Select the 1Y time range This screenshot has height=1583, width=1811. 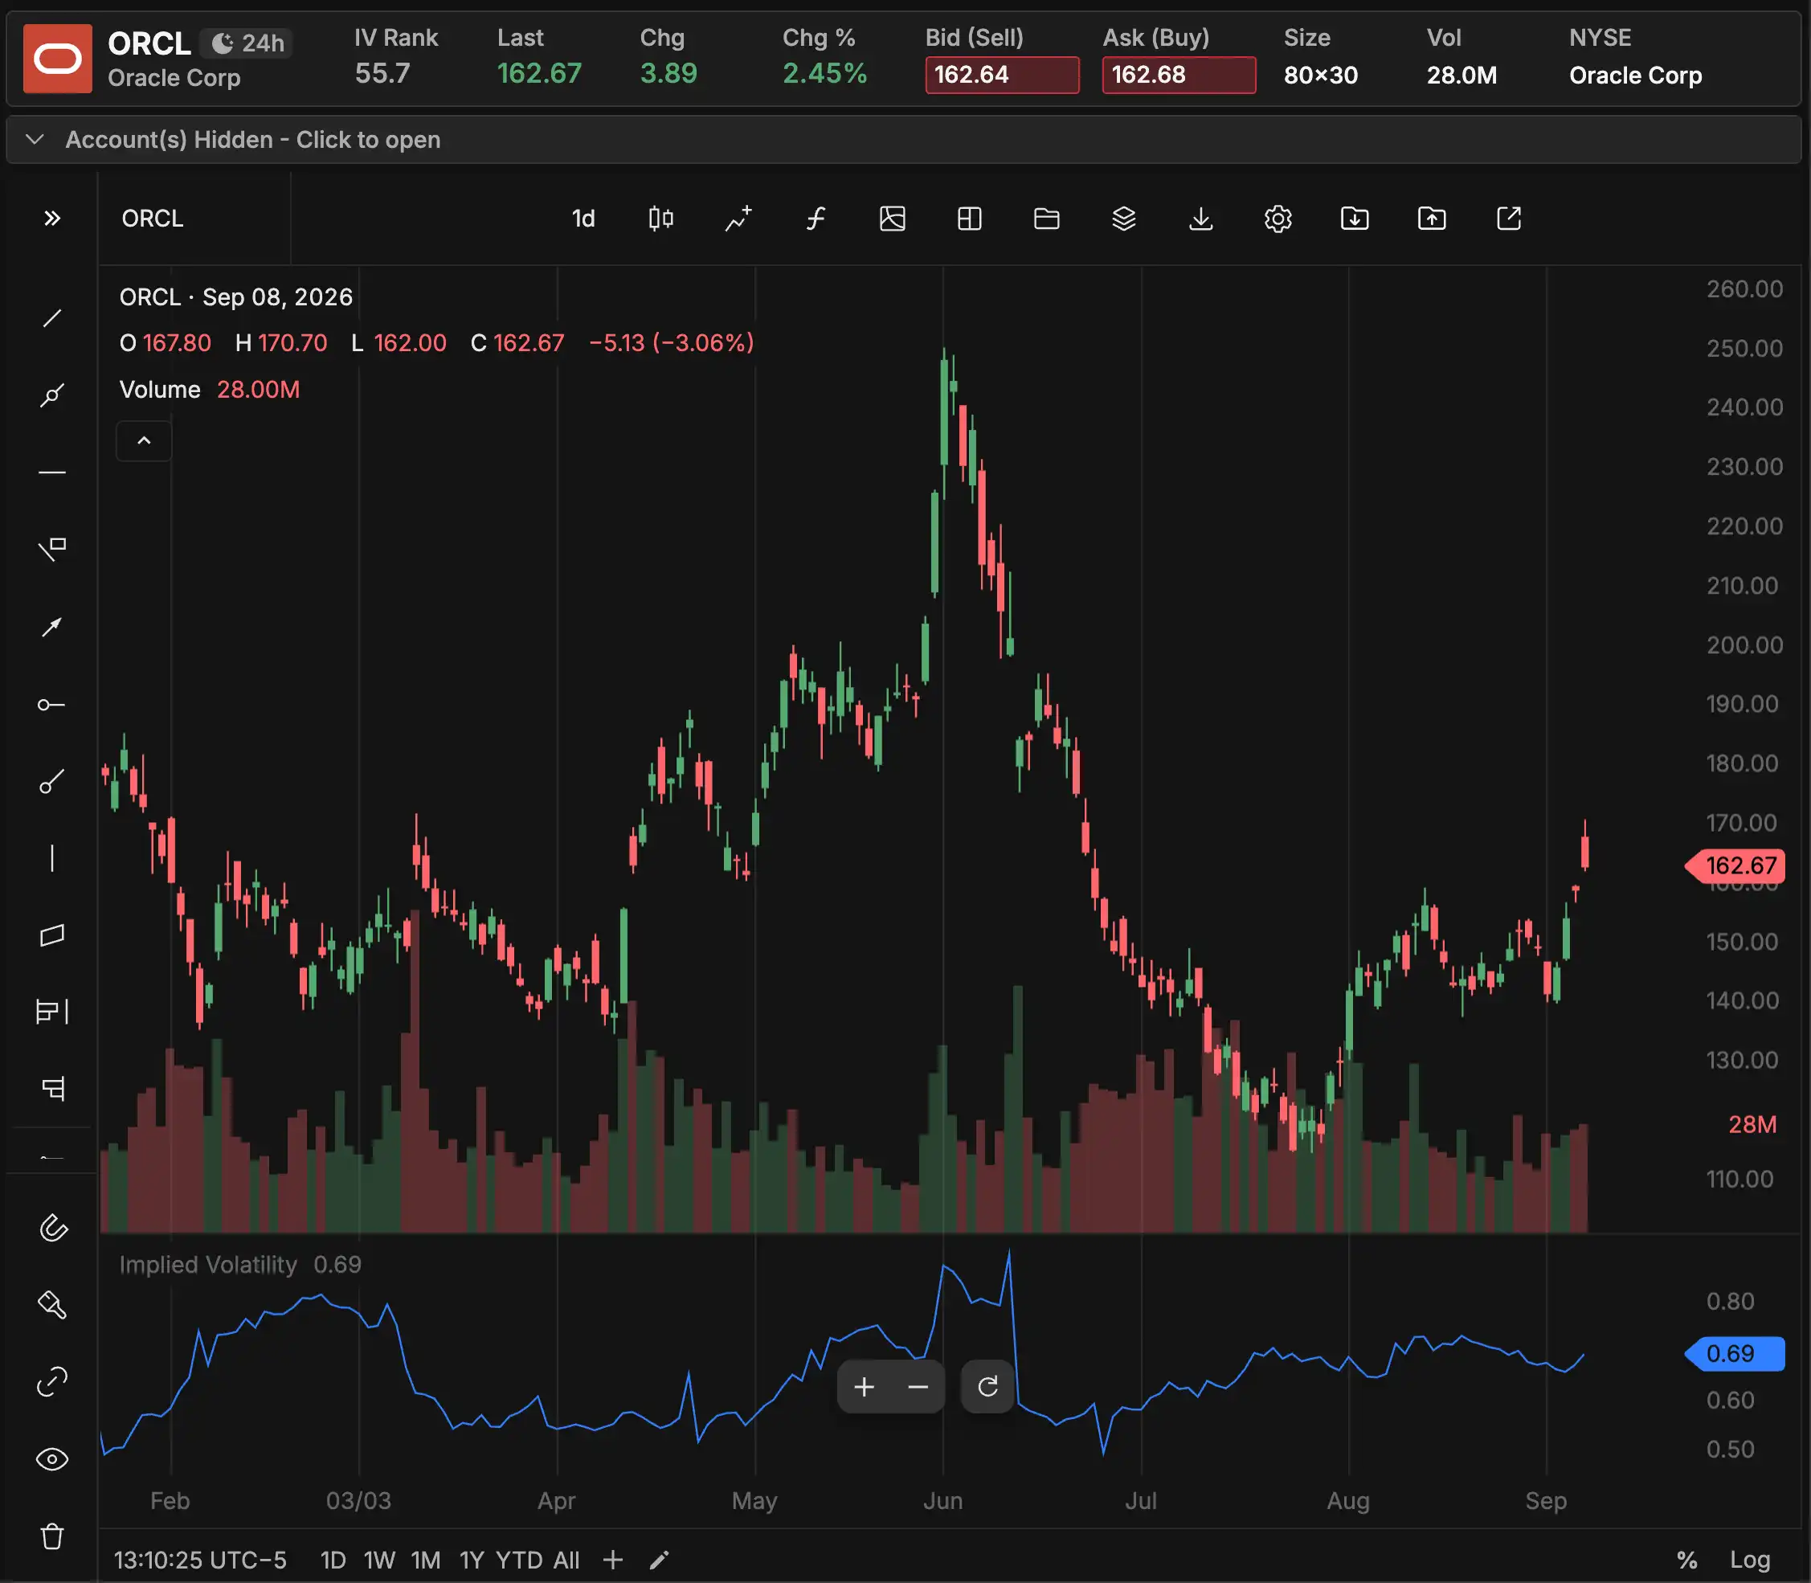472,1560
